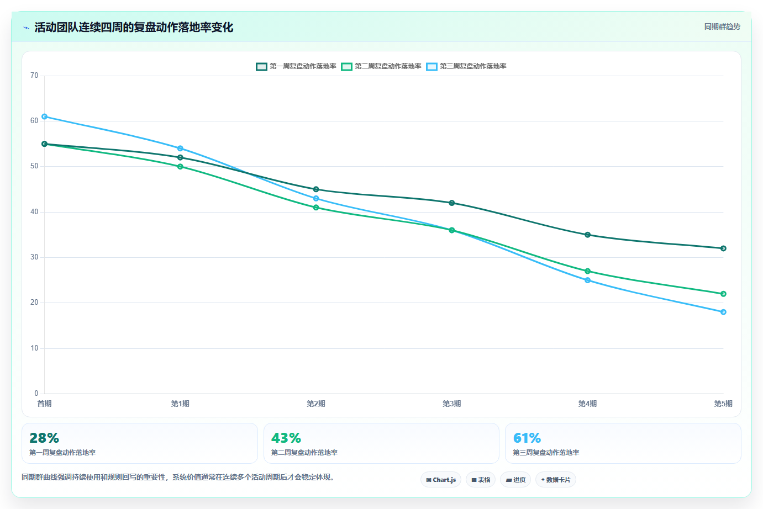This screenshot has height=509, width=763.
Task: Select the blue line's 第5期 point at 18
Action: pos(723,312)
